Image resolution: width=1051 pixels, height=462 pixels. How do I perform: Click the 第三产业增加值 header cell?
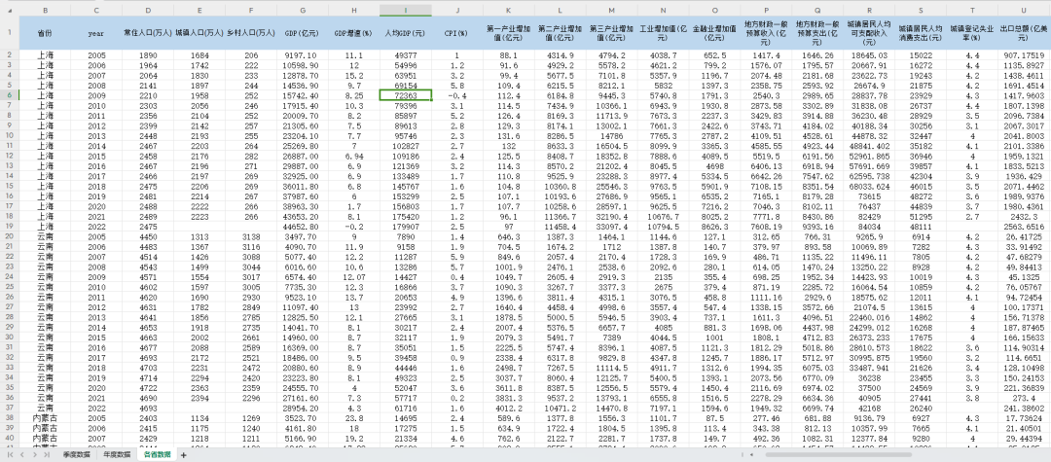tap(611, 33)
